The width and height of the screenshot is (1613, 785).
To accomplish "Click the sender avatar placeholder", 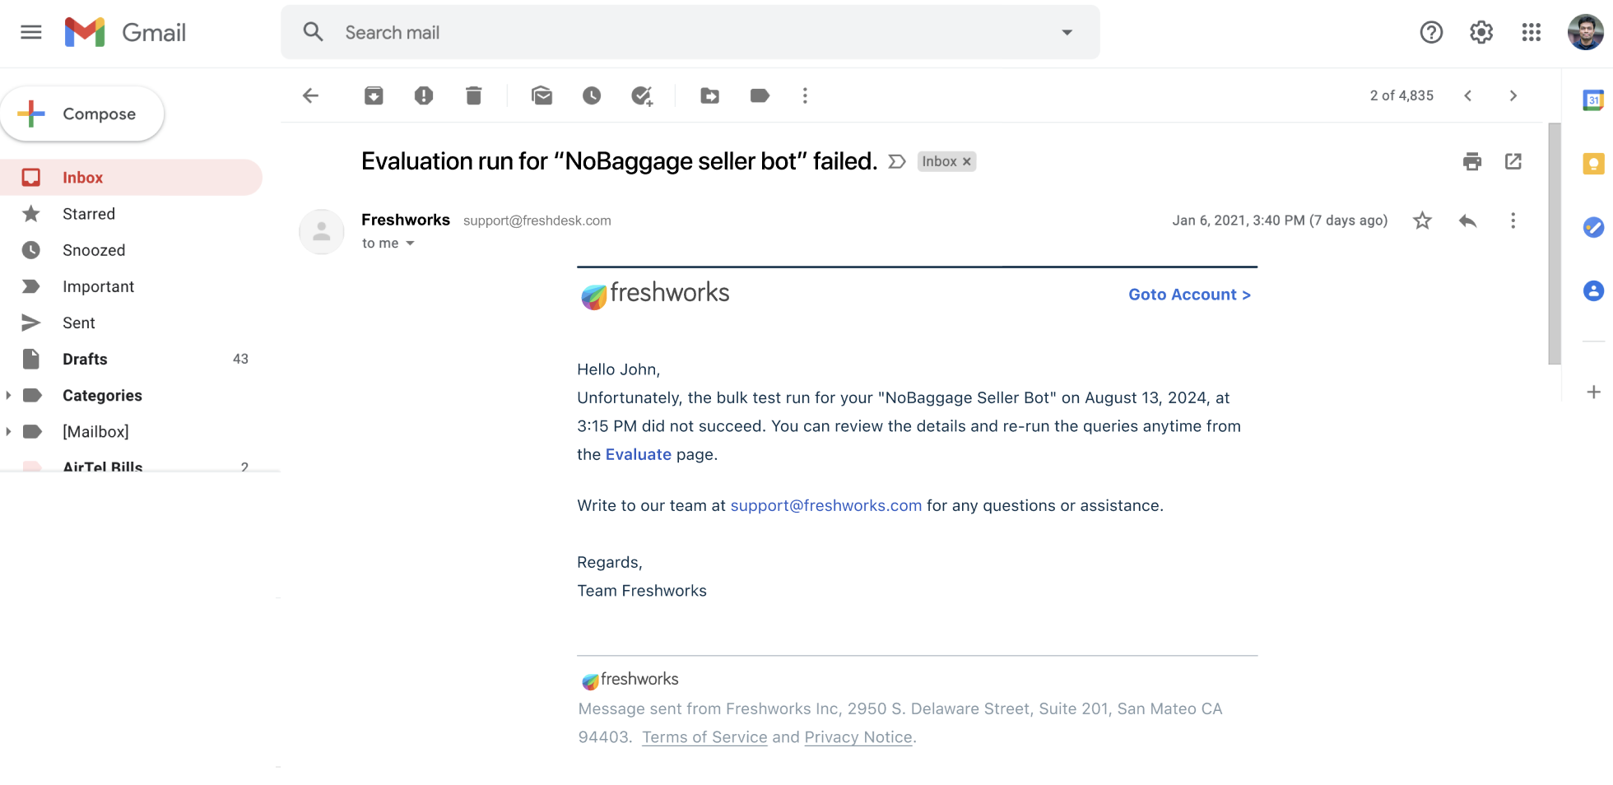I will tap(322, 232).
